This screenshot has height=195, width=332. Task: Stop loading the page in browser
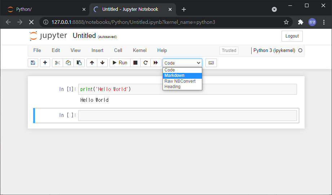pos(31,22)
